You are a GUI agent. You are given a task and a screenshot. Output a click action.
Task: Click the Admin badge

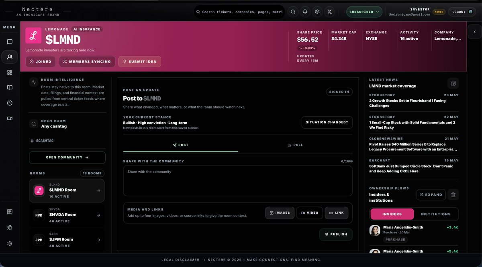tap(439, 12)
